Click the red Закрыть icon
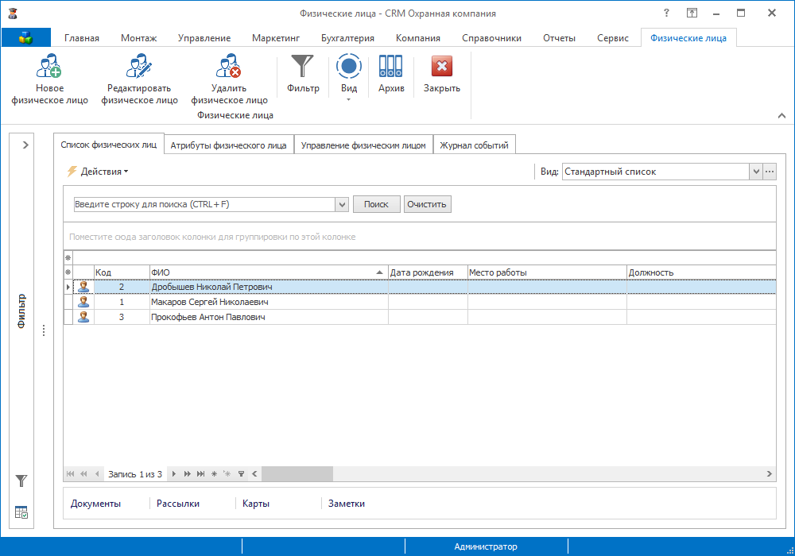 coord(441,66)
